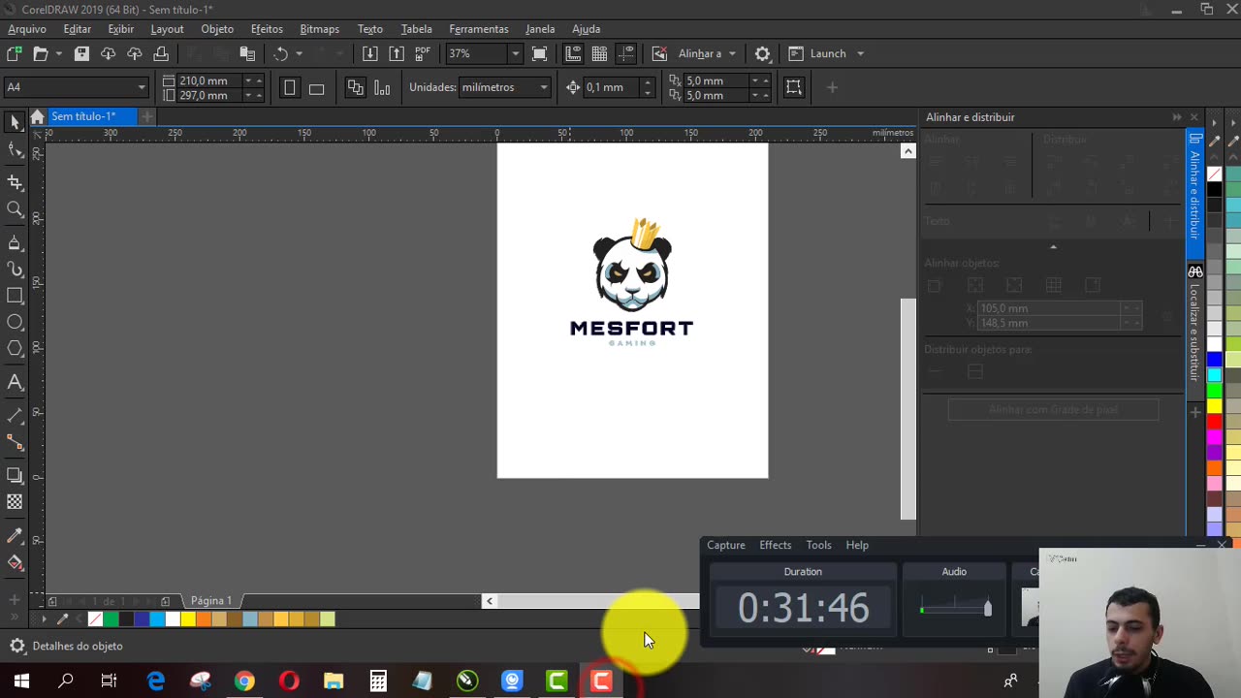The height and width of the screenshot is (698, 1241).
Task: Expand document palette flyout arrow
Action: click(43, 619)
